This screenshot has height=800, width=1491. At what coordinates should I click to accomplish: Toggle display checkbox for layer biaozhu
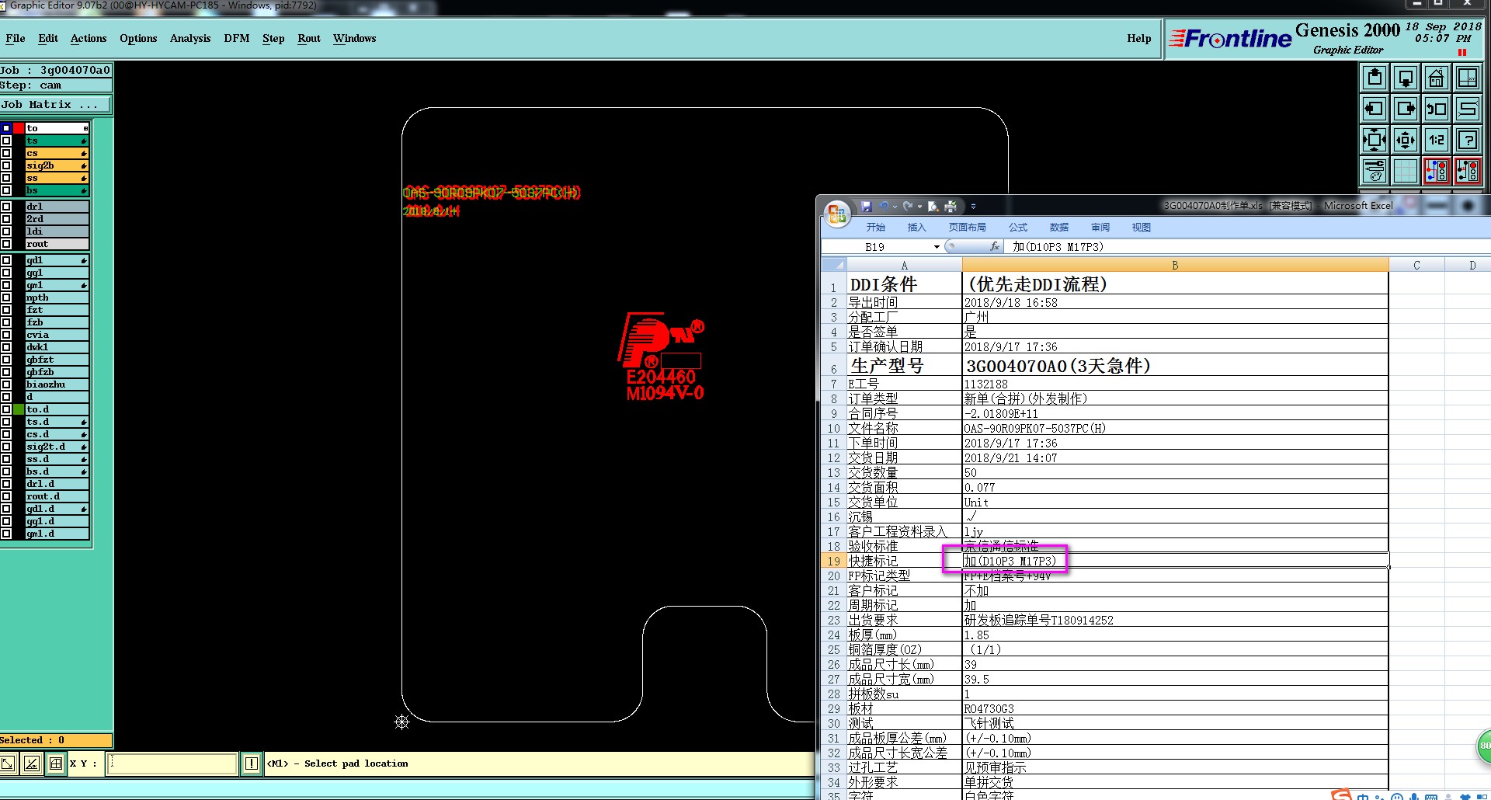coord(6,384)
